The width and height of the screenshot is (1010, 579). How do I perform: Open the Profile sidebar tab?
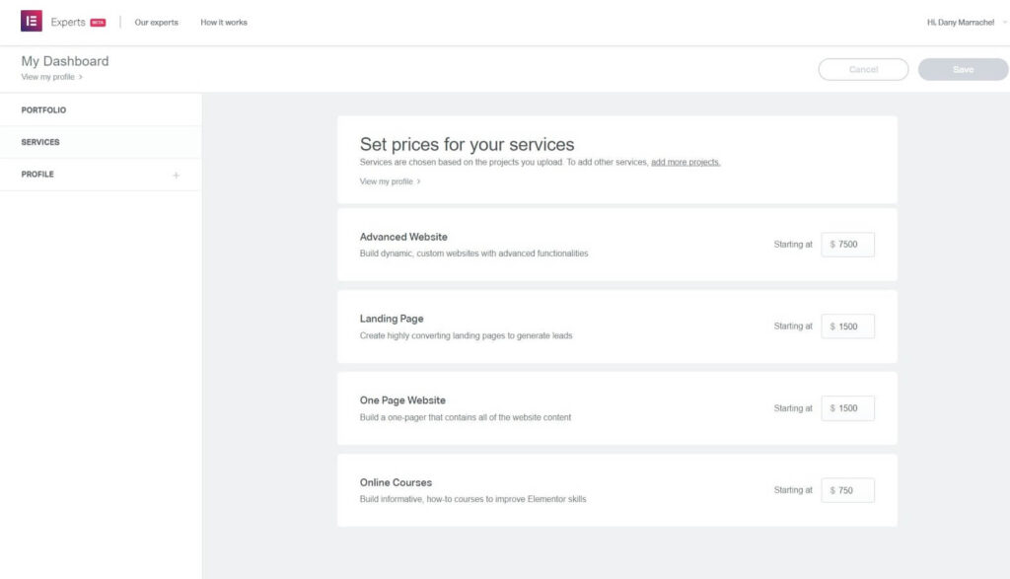[37, 175]
